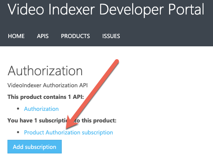Select the Authorization page heading
213x158 pixels.
(45, 71)
